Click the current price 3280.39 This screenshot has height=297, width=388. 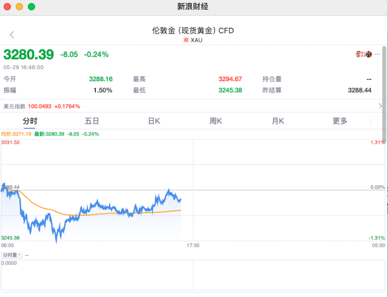click(28, 54)
